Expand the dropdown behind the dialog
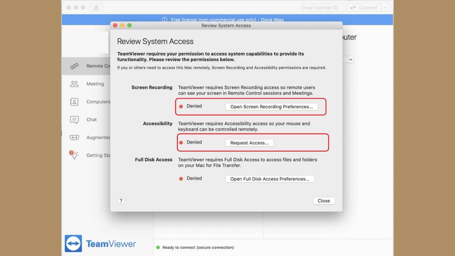Viewport: 455px width, 256px height. pyautogui.click(x=350, y=60)
